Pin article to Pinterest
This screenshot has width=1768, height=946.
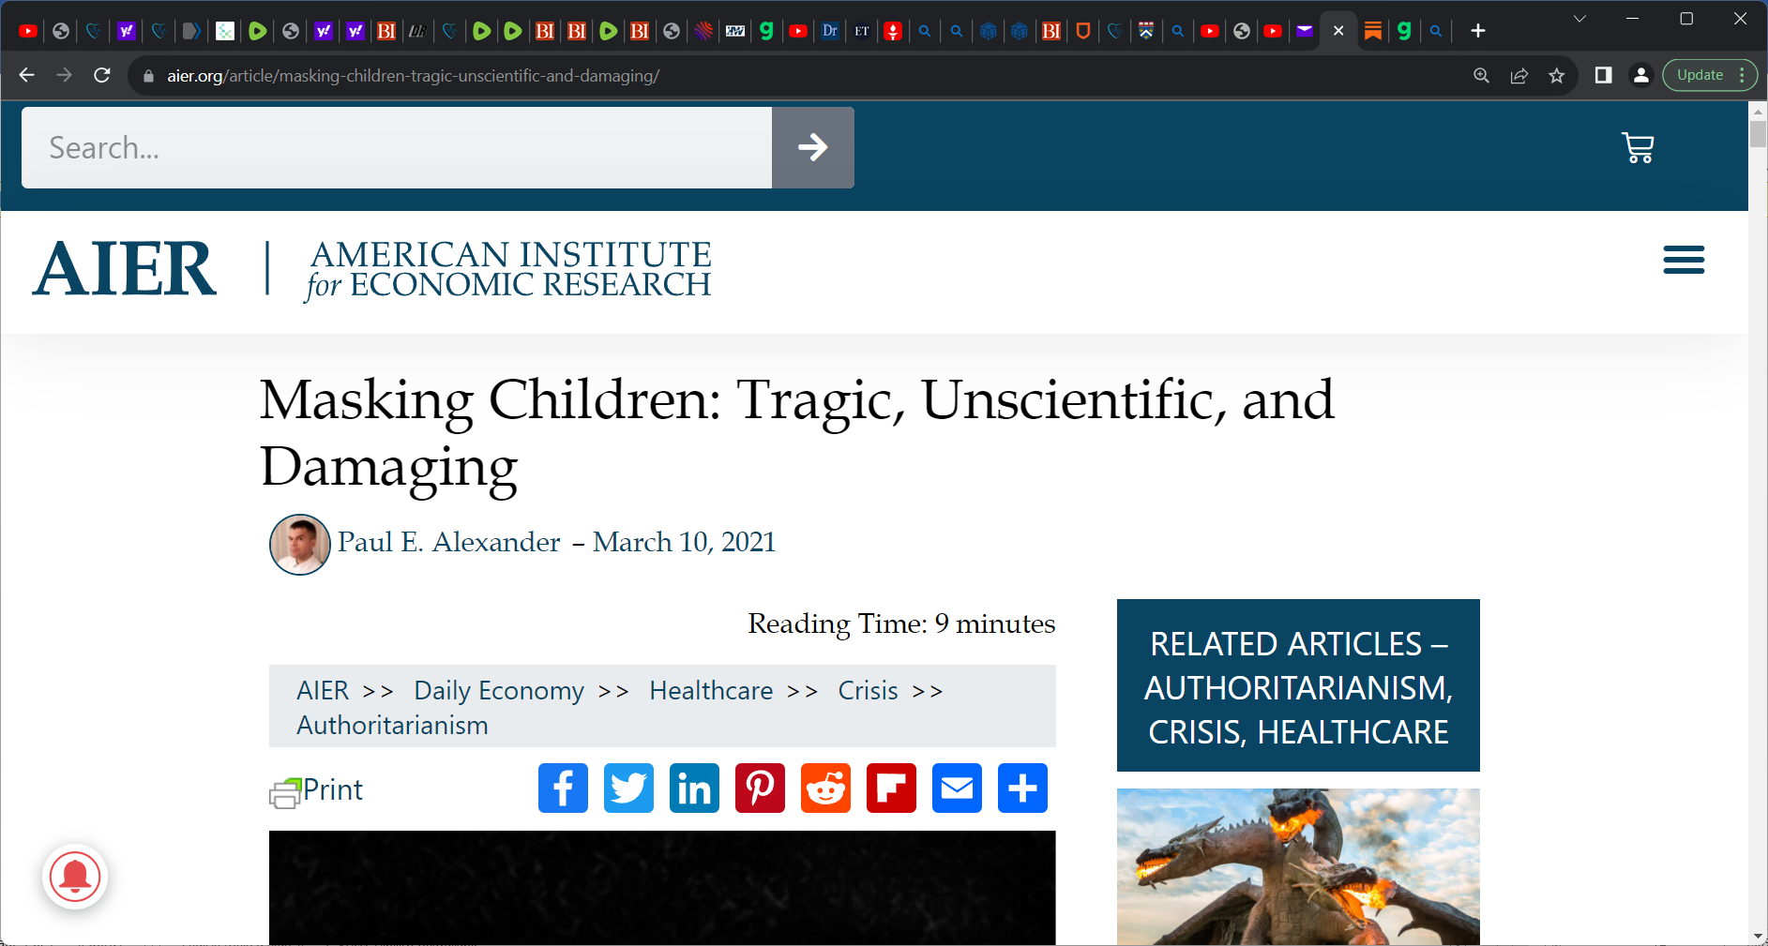pyautogui.click(x=760, y=788)
